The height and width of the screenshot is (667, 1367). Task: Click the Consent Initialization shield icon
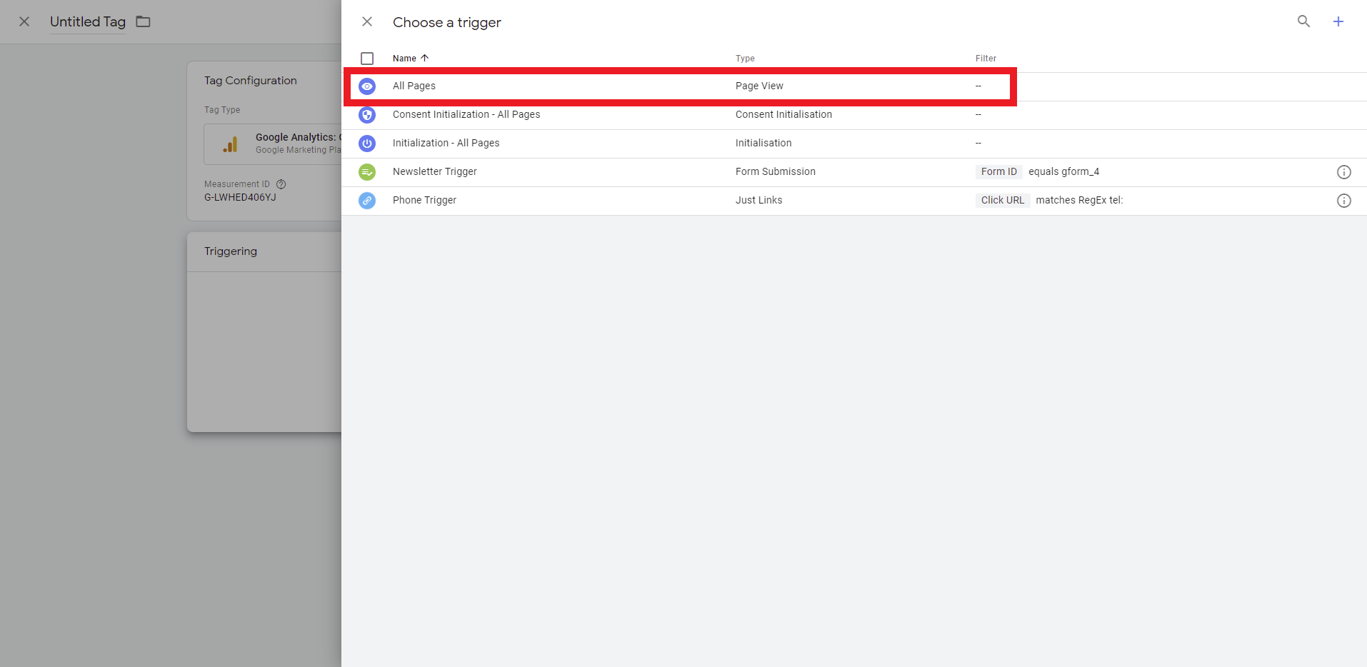point(367,115)
